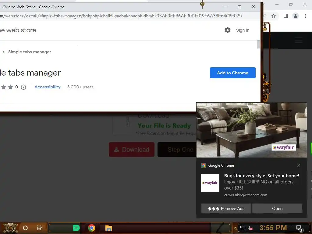Image resolution: width=312 pixels, height=234 pixels.
Task: Click euxws.nkingwitheaam.com source text
Action: (246, 195)
